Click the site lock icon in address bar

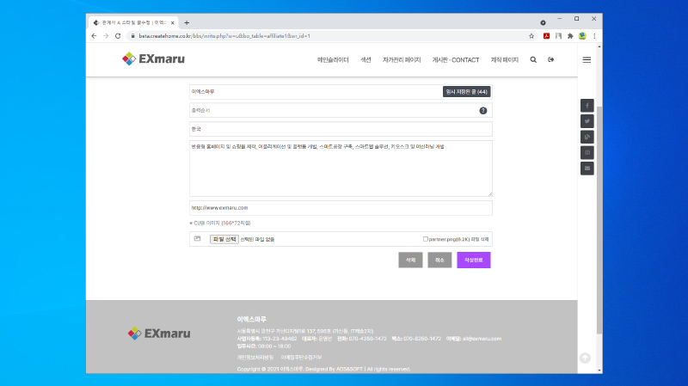point(132,36)
